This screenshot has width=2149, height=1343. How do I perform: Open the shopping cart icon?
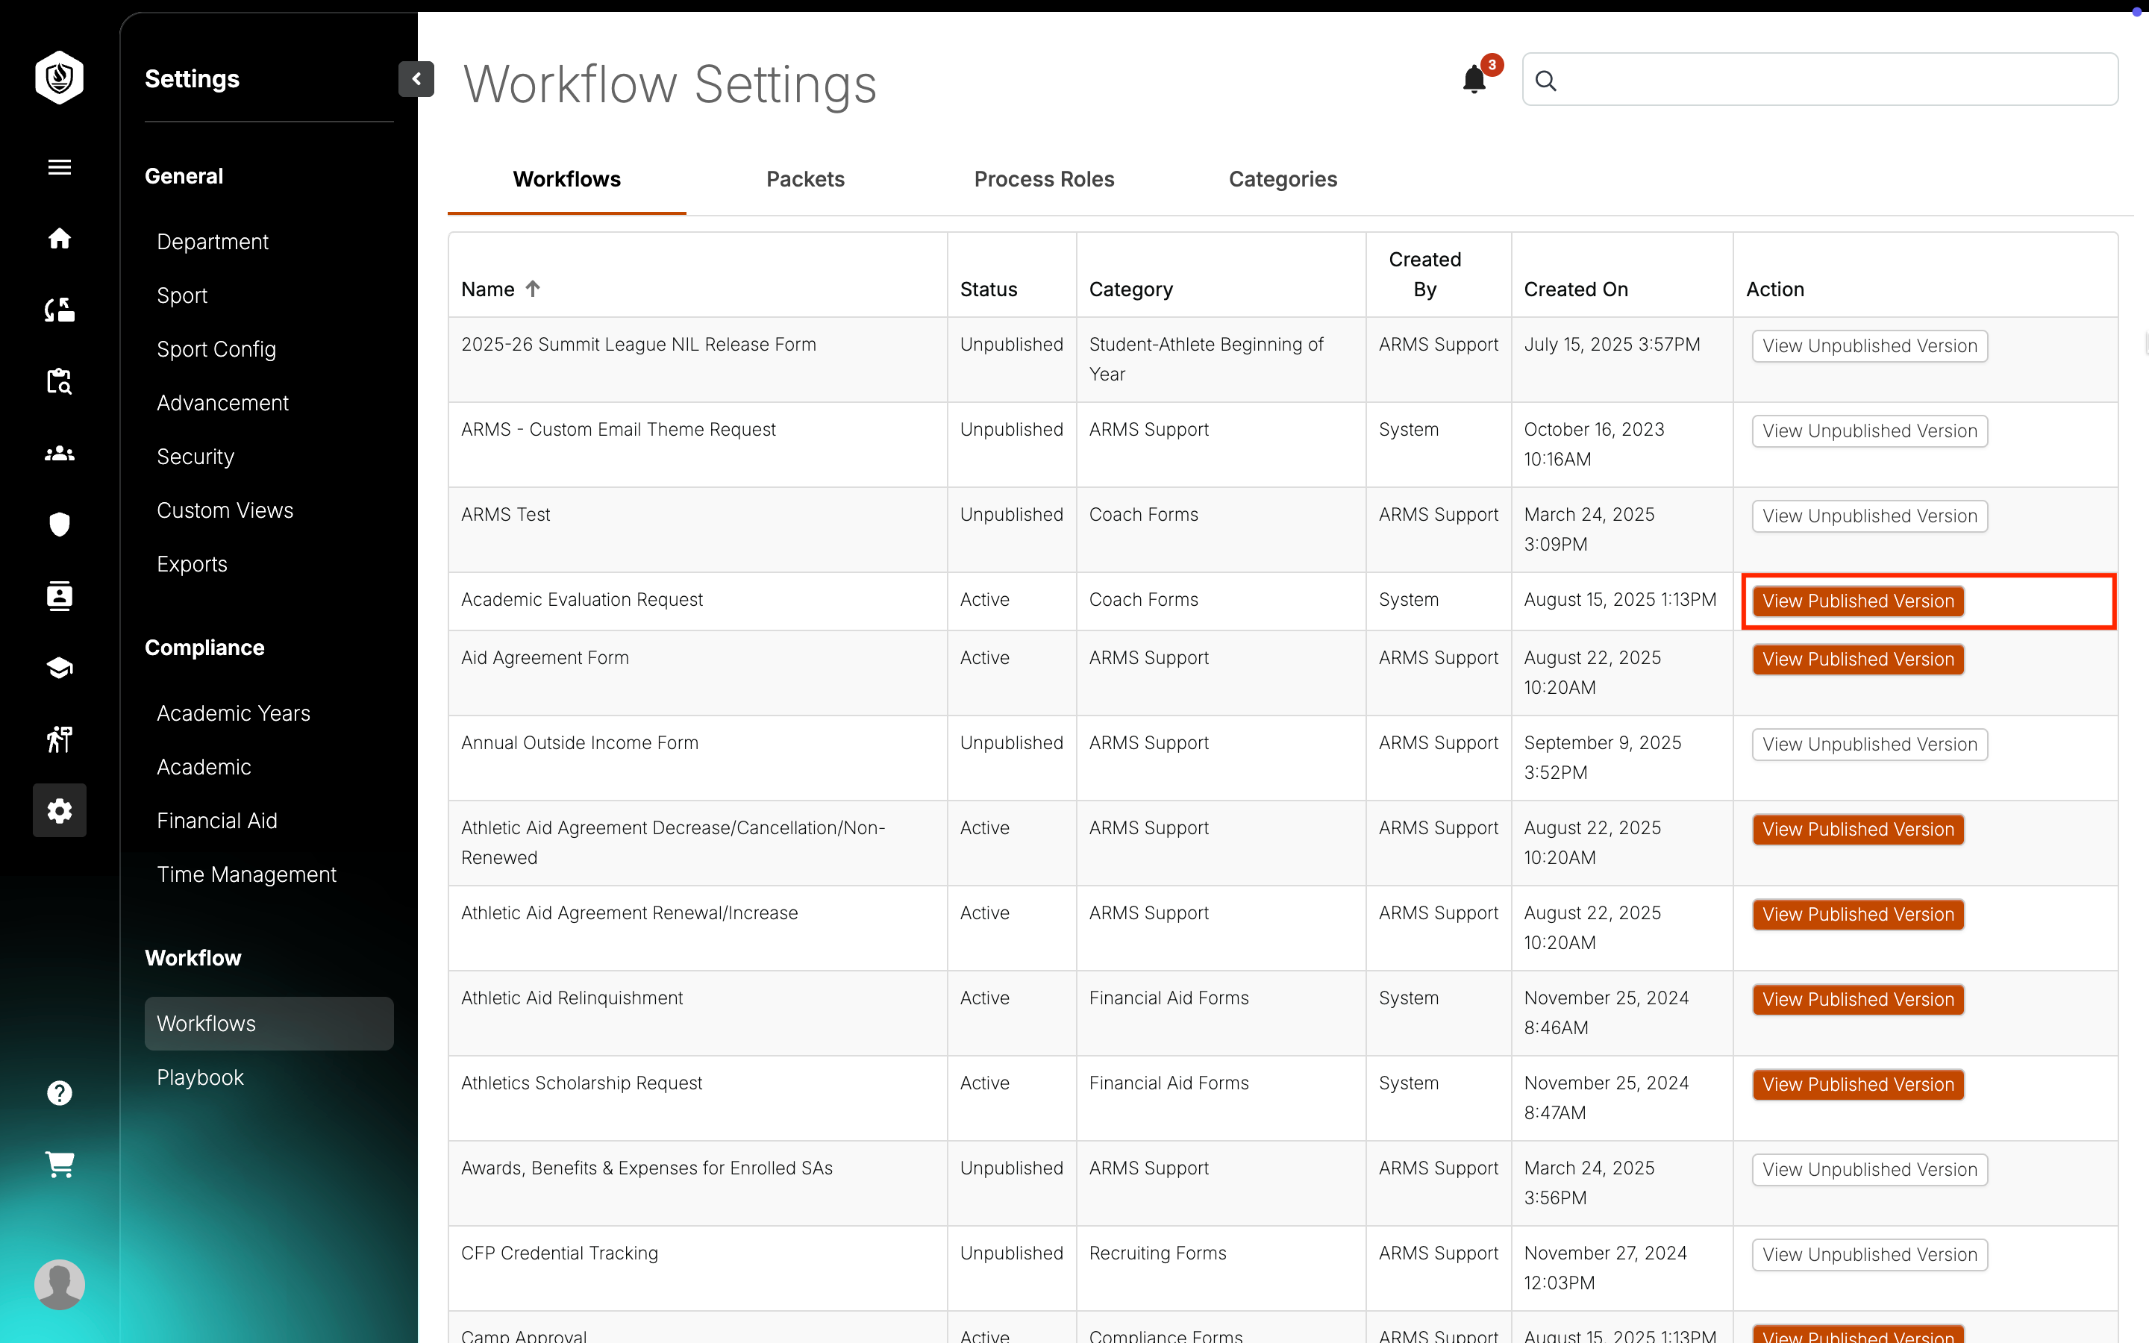(x=60, y=1164)
